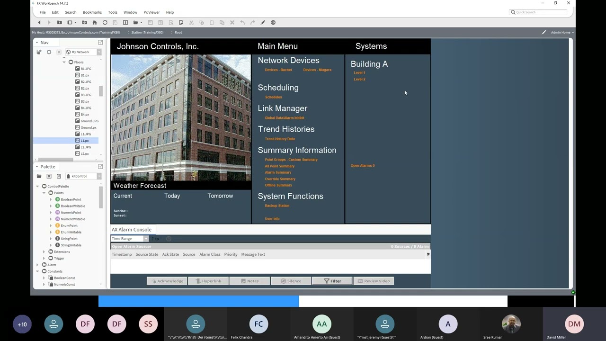Screen dimensions: 606x341
Task: Collapse the Floors tree node
Action: pyautogui.click(x=64, y=62)
